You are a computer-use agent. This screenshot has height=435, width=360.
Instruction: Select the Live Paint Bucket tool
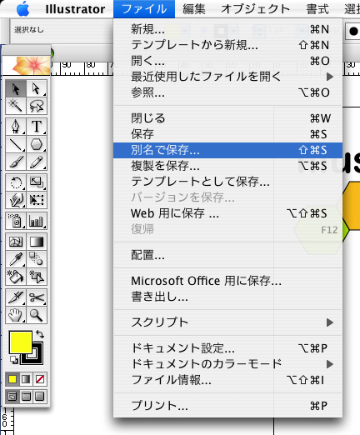coord(16,277)
